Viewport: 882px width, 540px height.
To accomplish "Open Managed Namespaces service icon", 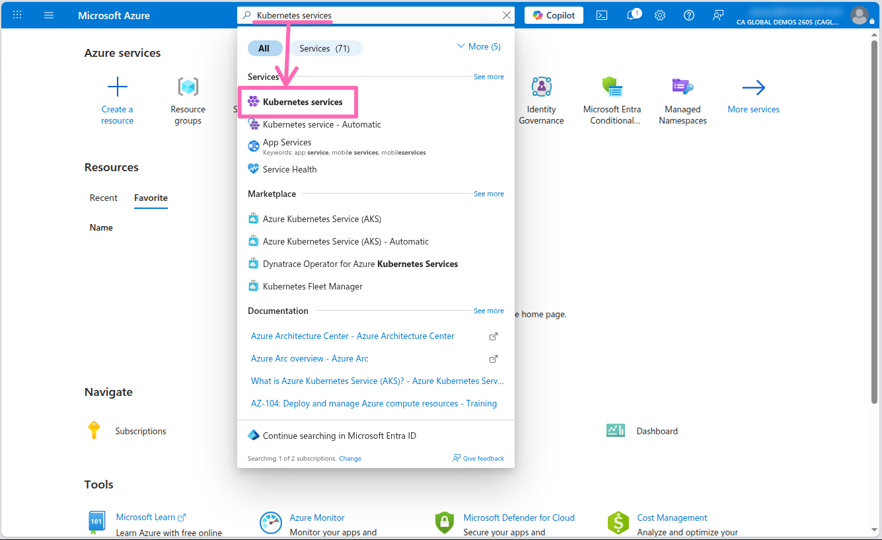I will click(683, 87).
